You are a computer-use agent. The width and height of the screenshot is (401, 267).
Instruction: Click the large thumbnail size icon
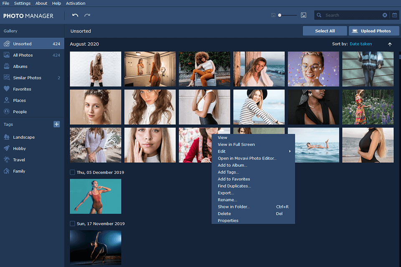click(x=304, y=15)
